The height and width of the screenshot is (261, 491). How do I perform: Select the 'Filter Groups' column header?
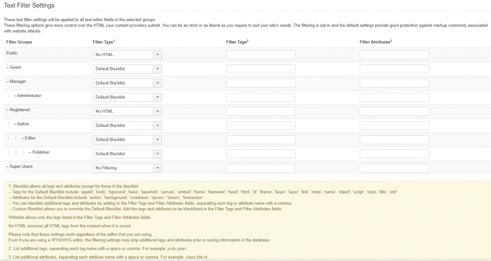click(19, 42)
